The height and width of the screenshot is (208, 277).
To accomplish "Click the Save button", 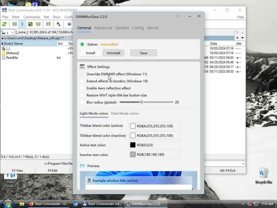I will point(143,53).
